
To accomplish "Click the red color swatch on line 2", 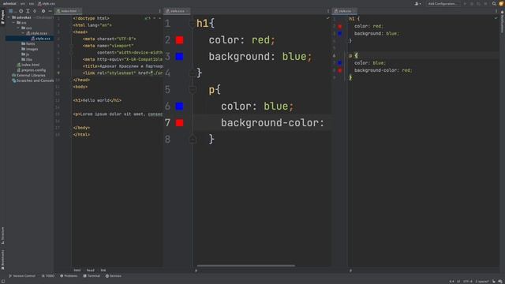I will point(179,40).
